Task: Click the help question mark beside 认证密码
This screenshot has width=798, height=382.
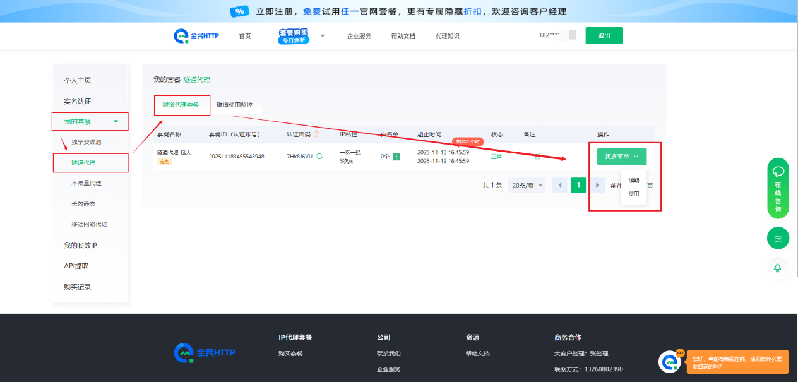Action: pos(317,134)
